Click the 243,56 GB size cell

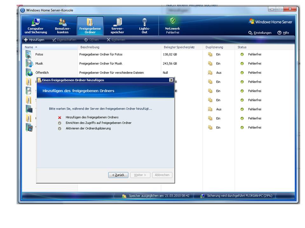[x=170, y=64]
